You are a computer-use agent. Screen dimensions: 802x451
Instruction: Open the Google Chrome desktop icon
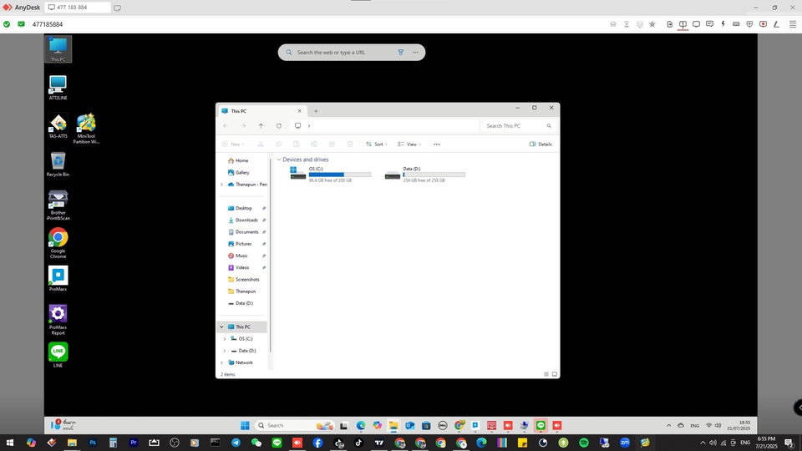(58, 239)
